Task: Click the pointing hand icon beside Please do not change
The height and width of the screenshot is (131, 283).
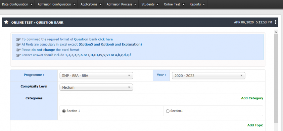Action: click(x=18, y=50)
